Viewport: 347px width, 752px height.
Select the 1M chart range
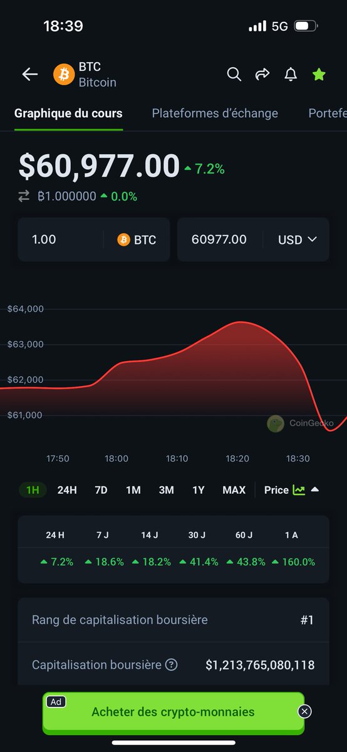133,490
